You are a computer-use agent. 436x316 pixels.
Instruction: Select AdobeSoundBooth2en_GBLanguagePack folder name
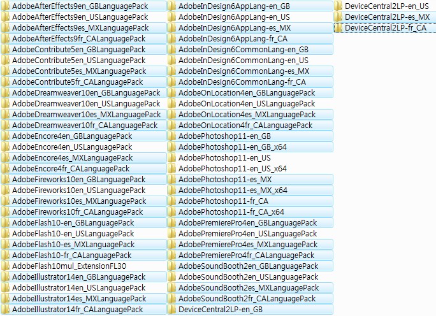pyautogui.click(x=249, y=266)
